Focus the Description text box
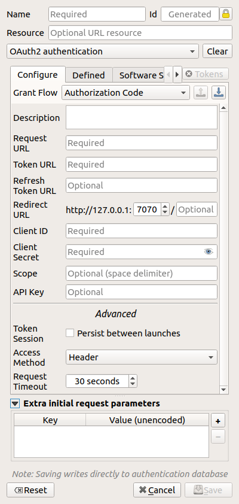This screenshot has width=239, height=504. (142, 118)
